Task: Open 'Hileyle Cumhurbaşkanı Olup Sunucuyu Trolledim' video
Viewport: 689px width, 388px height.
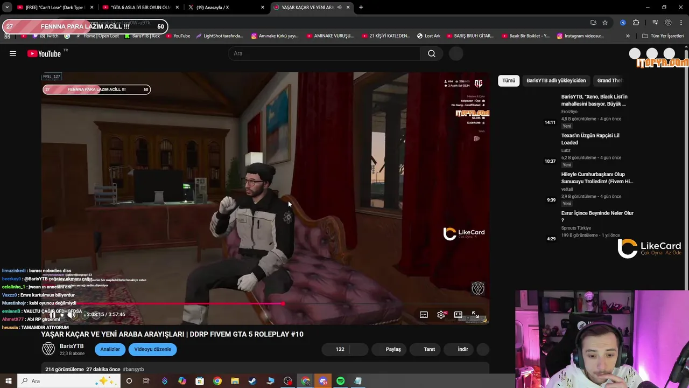Action: tap(597, 178)
